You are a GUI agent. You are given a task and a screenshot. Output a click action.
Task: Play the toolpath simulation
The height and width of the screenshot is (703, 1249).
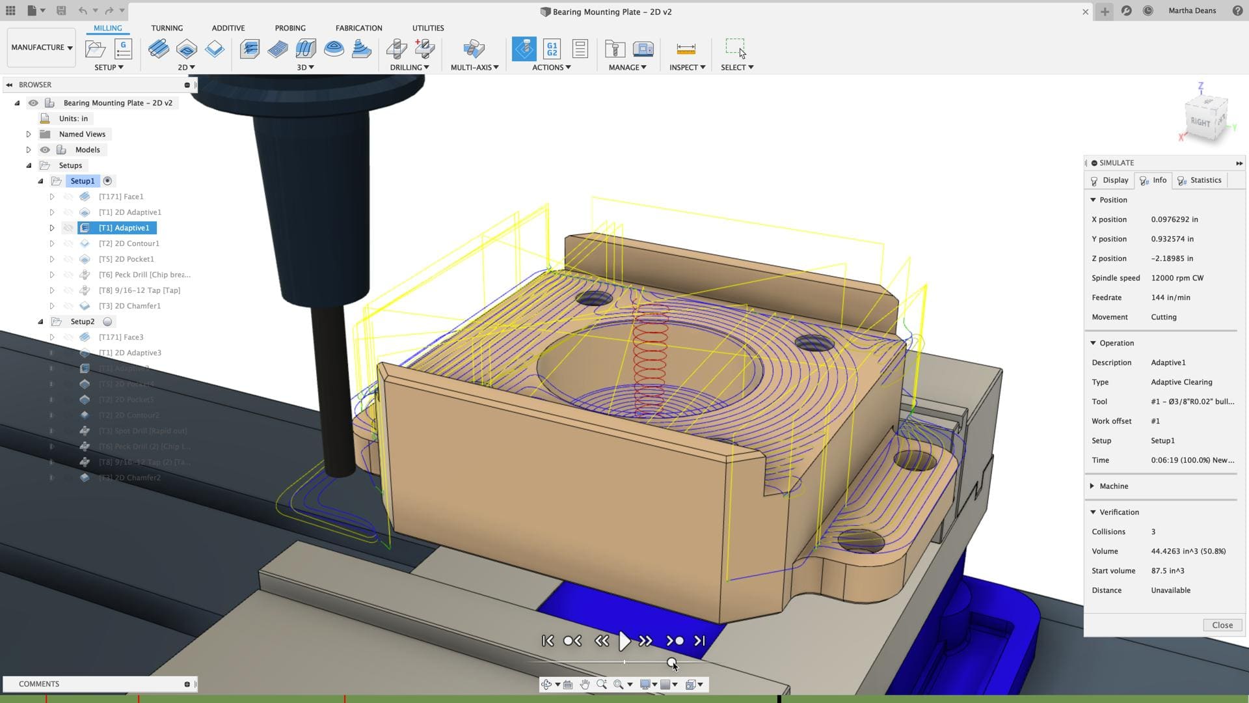(624, 641)
